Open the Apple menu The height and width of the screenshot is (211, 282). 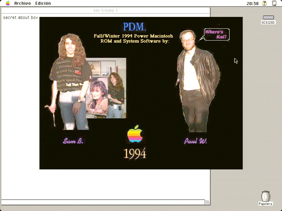click(x=7, y=3)
